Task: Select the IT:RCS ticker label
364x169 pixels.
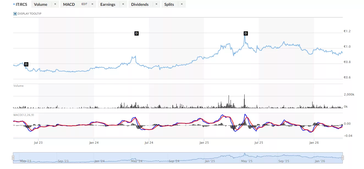Action: pyautogui.click(x=21, y=4)
